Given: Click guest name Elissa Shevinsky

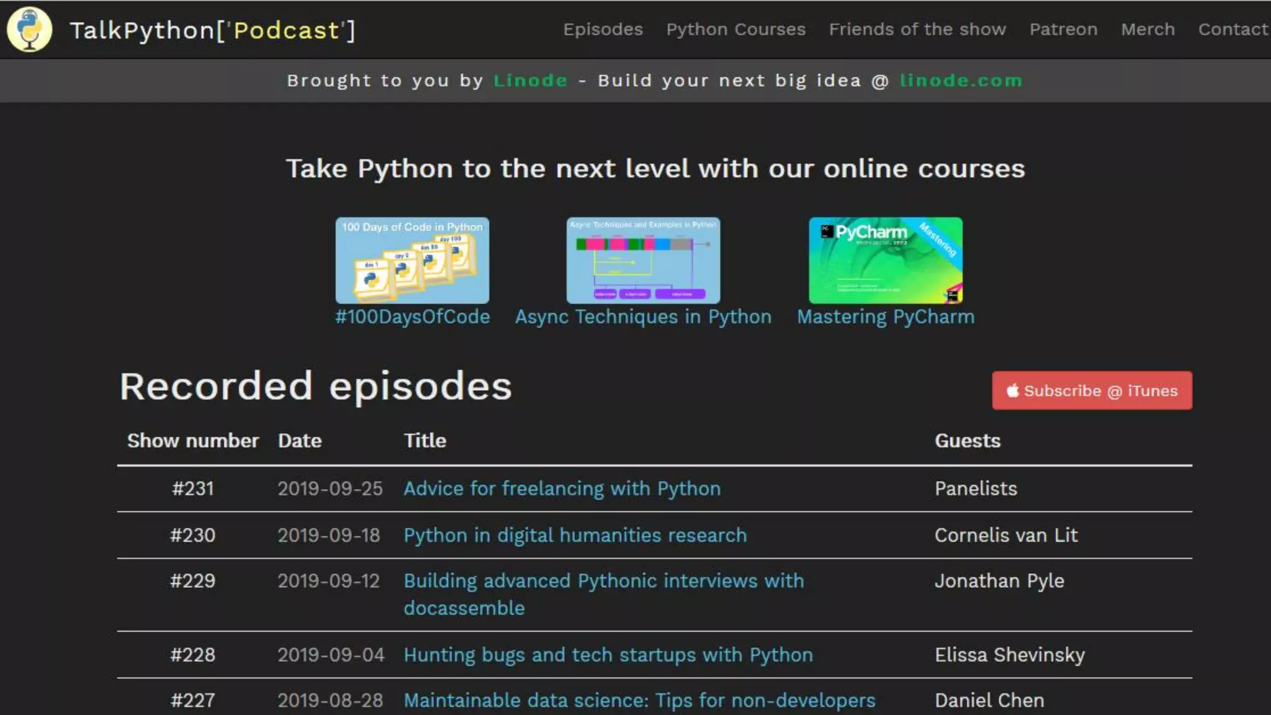Looking at the screenshot, I should pyautogui.click(x=1010, y=655).
